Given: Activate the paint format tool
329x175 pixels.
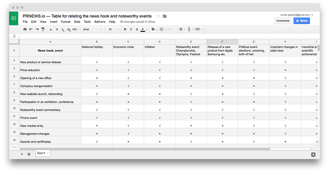Looking at the screenshot, I should [43, 29].
